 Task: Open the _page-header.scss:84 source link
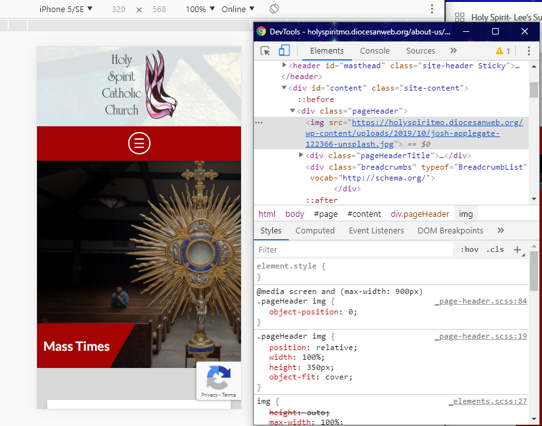click(481, 301)
